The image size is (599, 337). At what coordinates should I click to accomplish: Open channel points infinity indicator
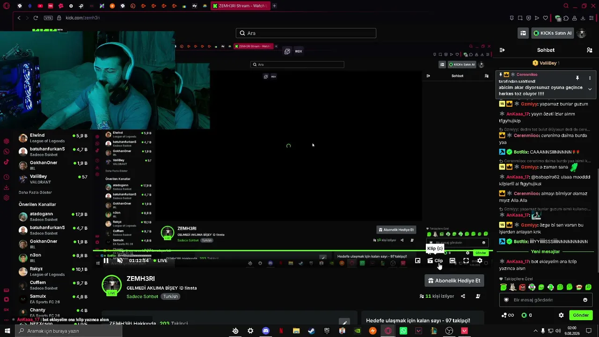[x=508, y=315]
